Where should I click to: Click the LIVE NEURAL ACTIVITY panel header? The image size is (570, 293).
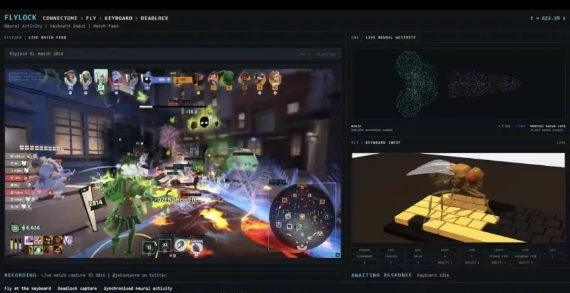pyautogui.click(x=390, y=37)
